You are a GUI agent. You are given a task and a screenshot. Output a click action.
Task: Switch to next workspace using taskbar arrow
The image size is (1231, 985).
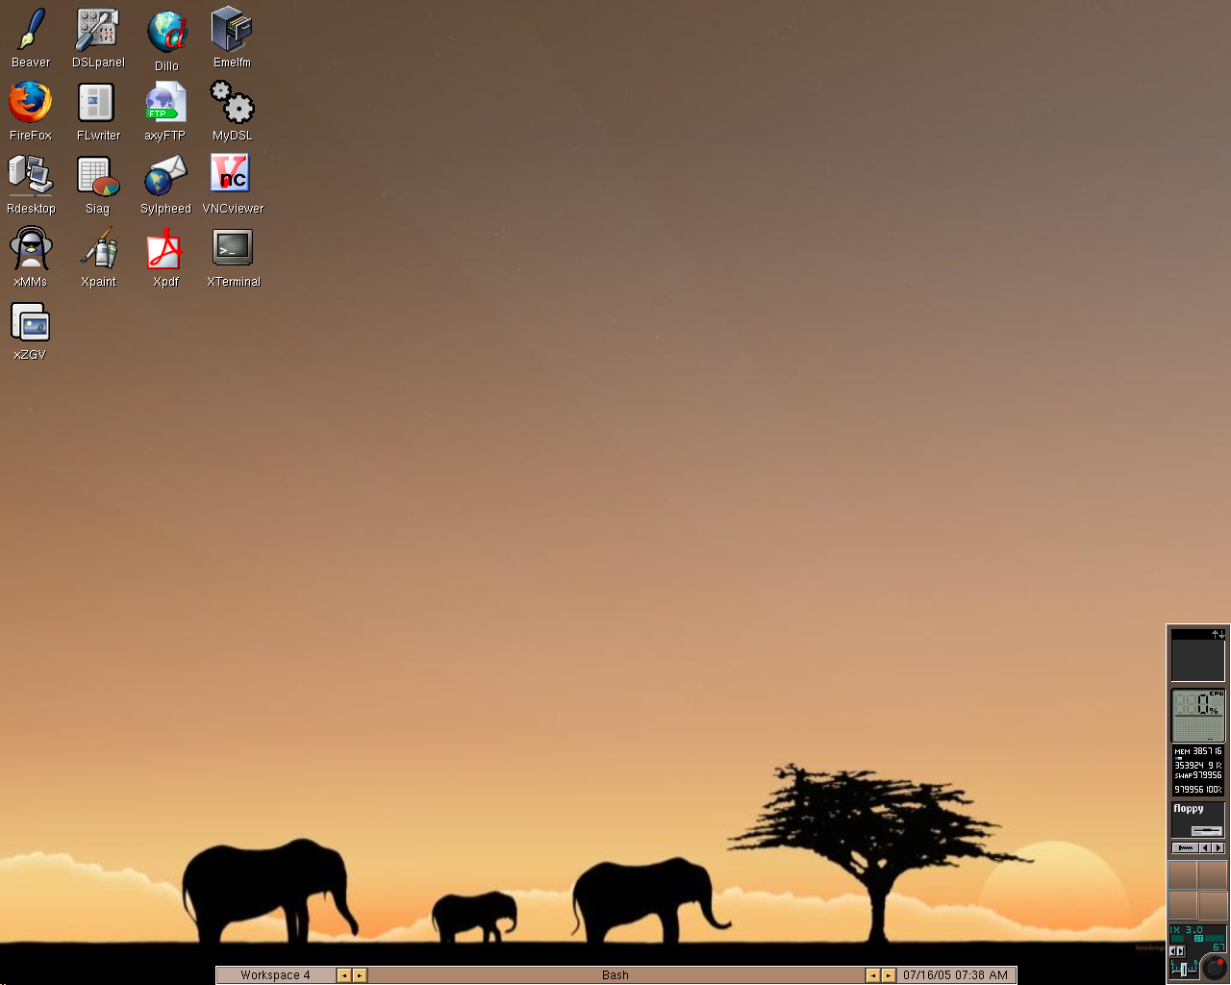[x=360, y=975]
